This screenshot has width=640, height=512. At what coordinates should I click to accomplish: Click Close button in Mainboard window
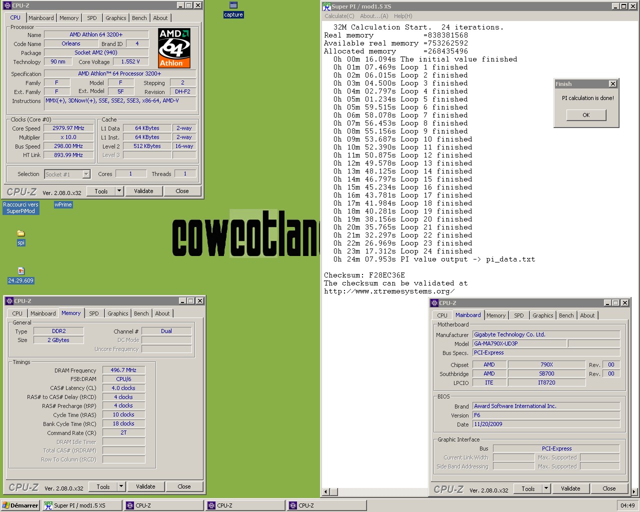(609, 488)
